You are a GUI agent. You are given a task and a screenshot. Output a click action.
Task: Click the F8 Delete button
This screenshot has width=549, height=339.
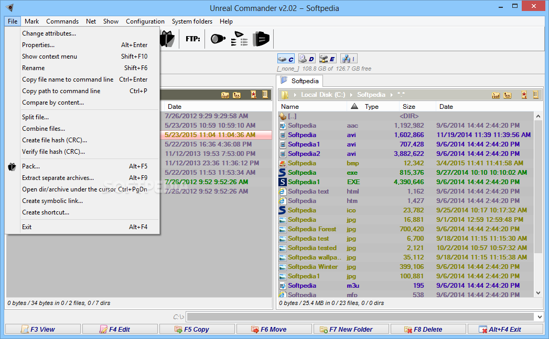click(x=428, y=329)
